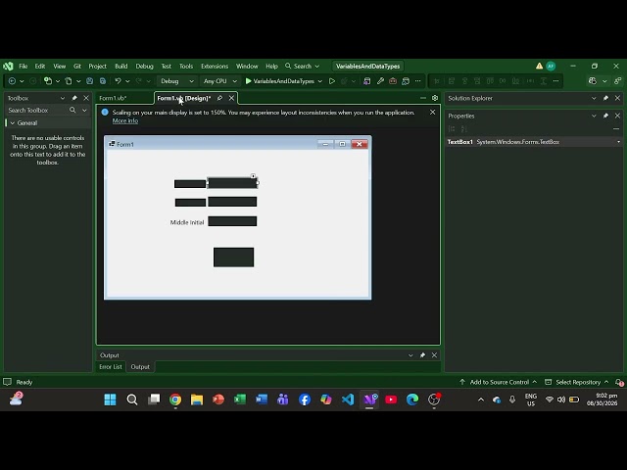
Task: Click the red toolbox icon in the toolbar
Action: point(393,81)
